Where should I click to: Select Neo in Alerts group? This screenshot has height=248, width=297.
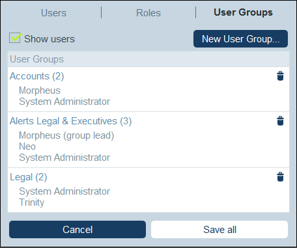tap(27, 146)
